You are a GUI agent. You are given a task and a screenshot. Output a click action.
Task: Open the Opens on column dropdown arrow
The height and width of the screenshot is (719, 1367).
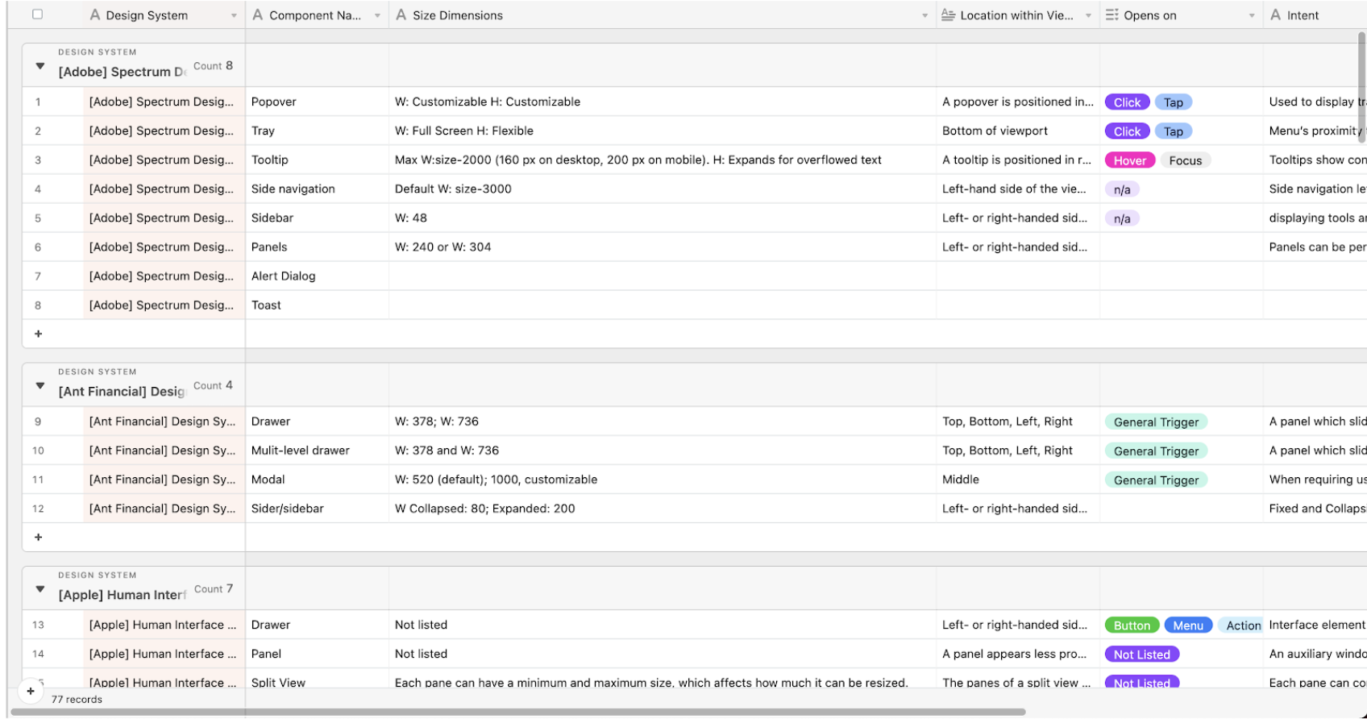point(1252,15)
